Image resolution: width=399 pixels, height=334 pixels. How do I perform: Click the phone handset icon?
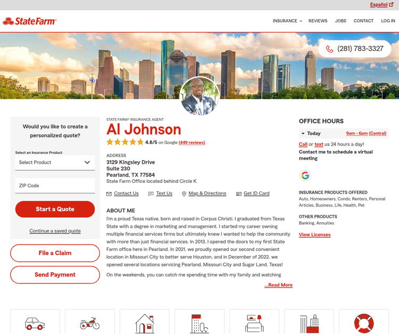(329, 49)
